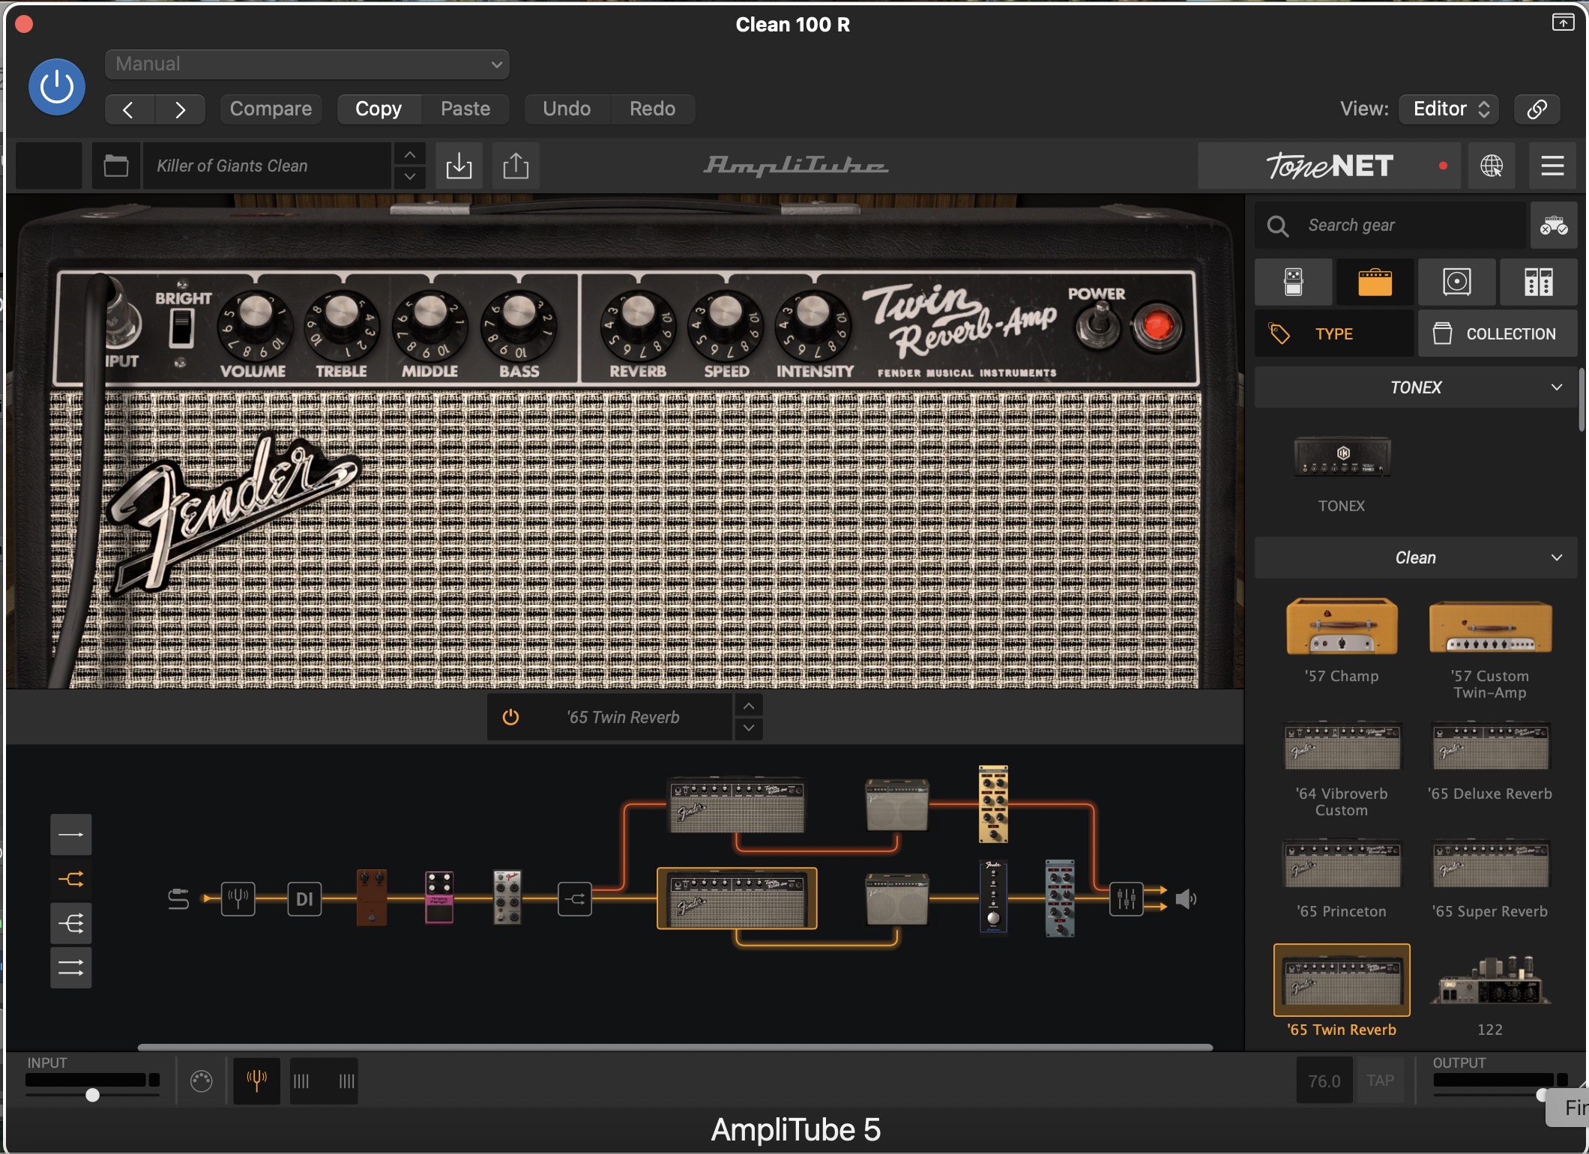The width and height of the screenshot is (1589, 1154).
Task: Select the '65 Deluxe Reverb amp
Action: 1490,746
